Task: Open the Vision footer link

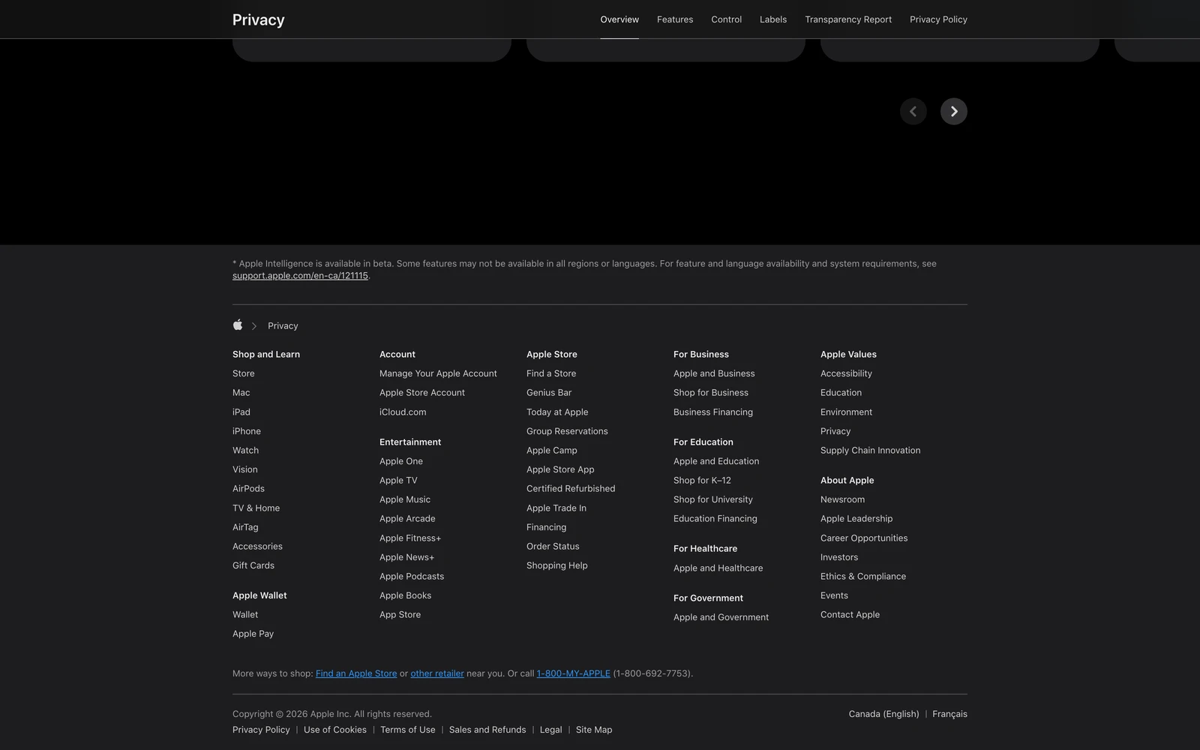Action: 245,469
